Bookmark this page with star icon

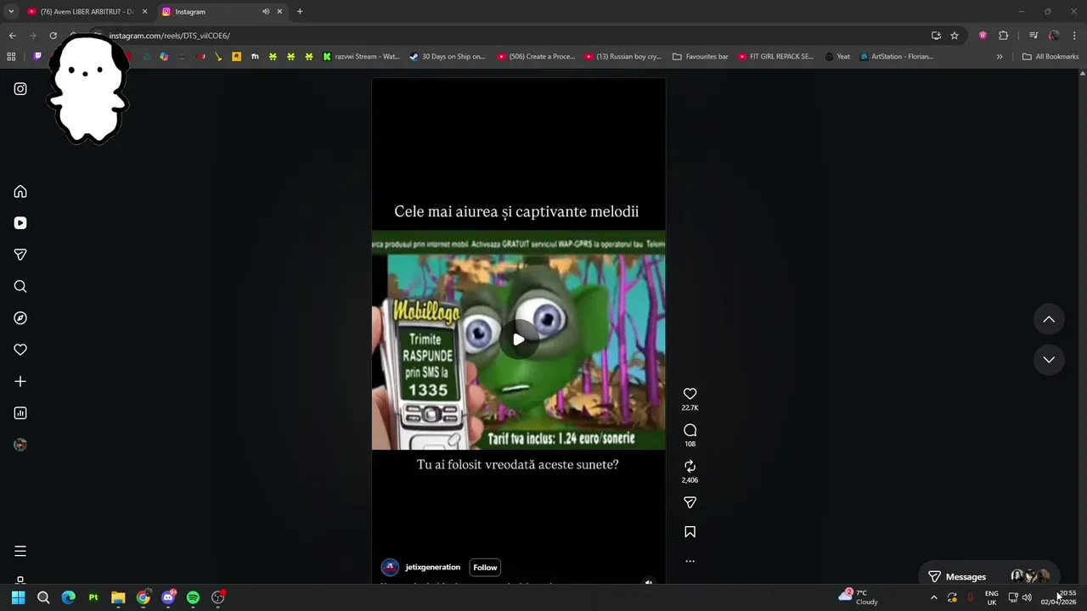[955, 36]
